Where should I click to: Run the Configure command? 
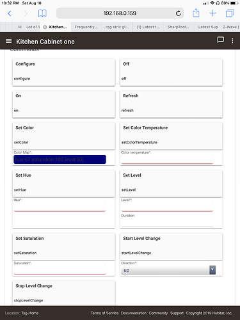click(64, 72)
